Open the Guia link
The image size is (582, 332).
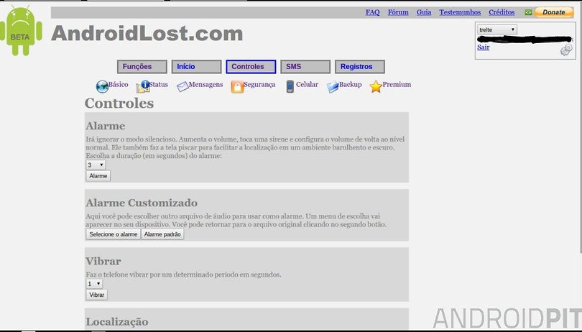[424, 12]
